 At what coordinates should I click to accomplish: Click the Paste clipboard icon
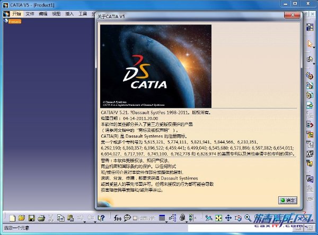point(70,218)
